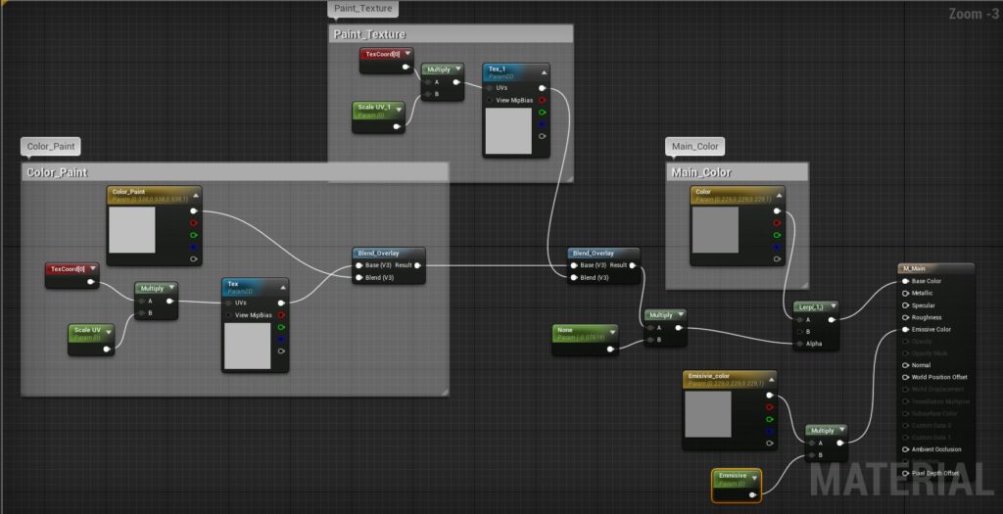Expand the Scale UV_1 parameter node arrow

[x=399, y=110]
